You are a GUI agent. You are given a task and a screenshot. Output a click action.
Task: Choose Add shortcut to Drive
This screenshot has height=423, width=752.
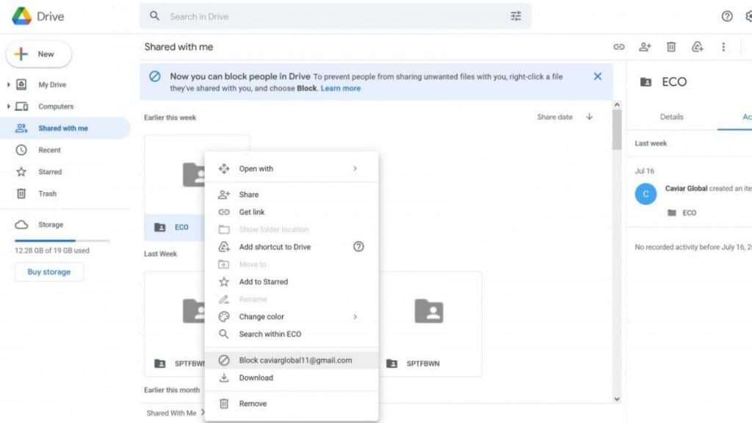click(x=291, y=247)
